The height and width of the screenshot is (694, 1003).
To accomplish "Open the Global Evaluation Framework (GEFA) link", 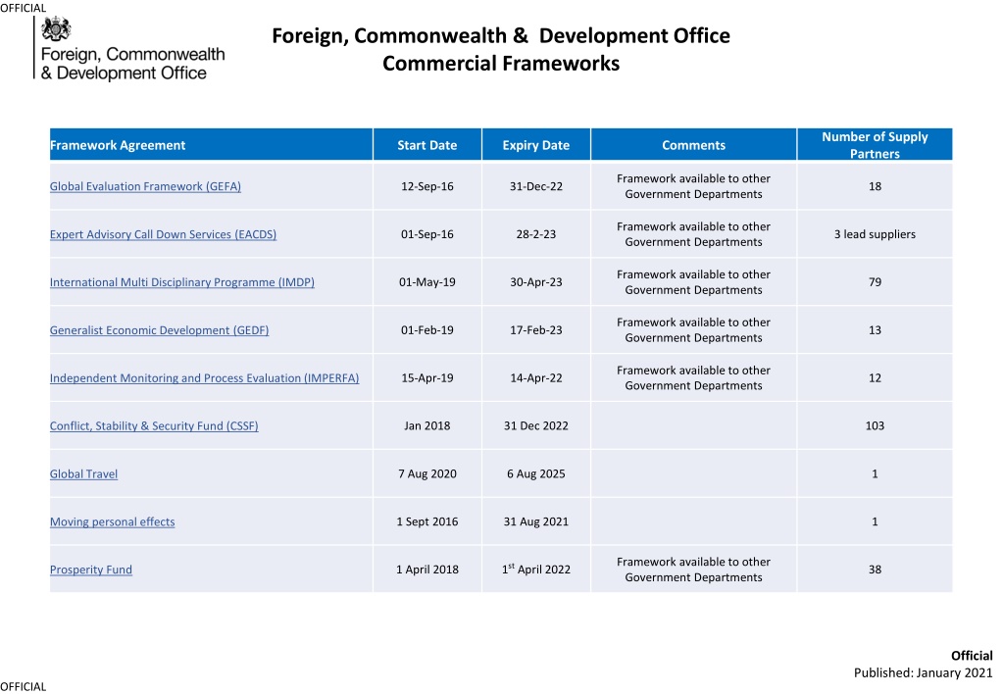I will pyautogui.click(x=145, y=186).
